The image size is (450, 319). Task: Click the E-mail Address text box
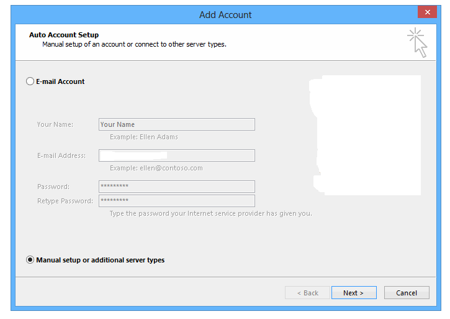click(x=177, y=155)
